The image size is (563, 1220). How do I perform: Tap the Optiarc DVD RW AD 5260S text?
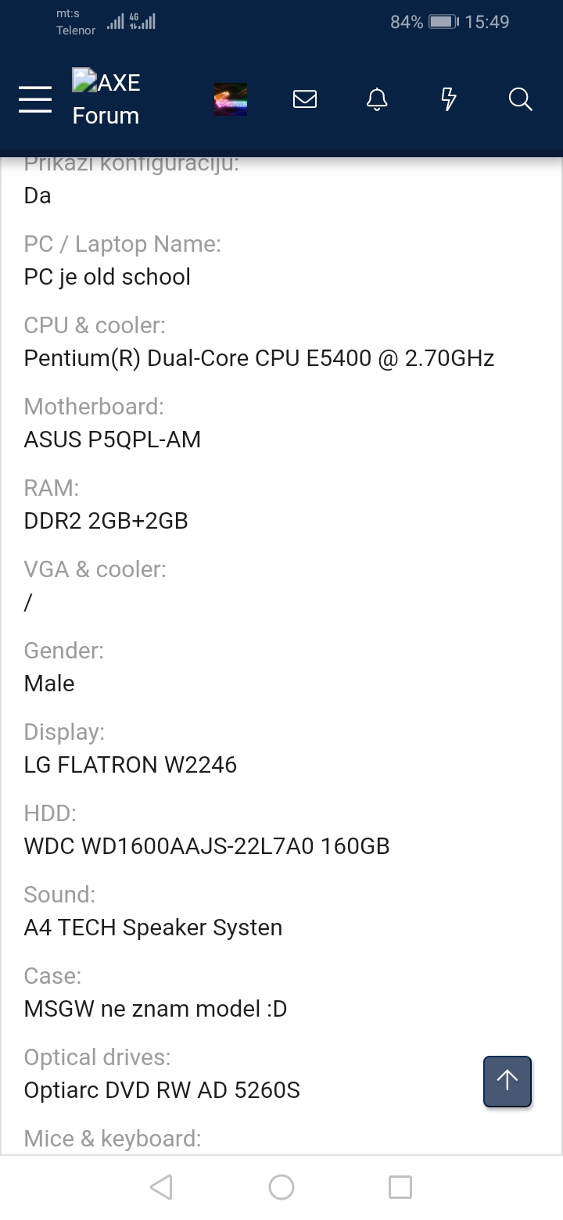tap(162, 1090)
